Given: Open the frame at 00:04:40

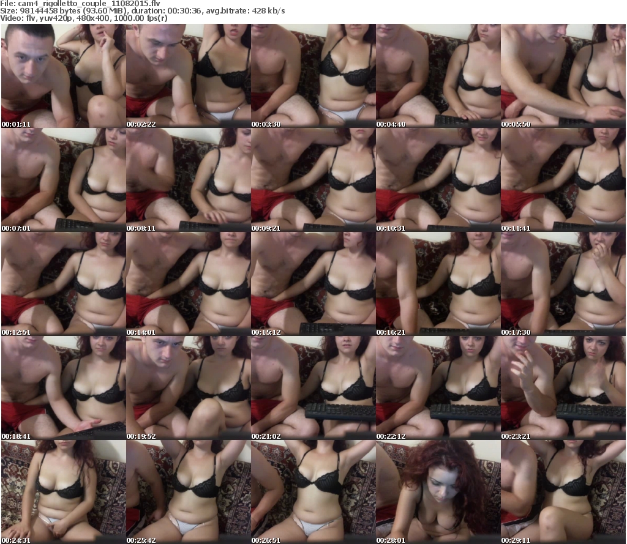Looking at the screenshot, I should coord(438,76).
